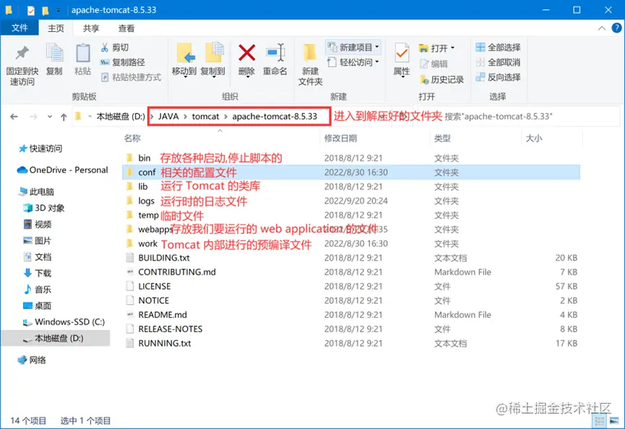Switch to the Home (主页) tab
The height and width of the screenshot is (429, 625).
click(x=56, y=28)
